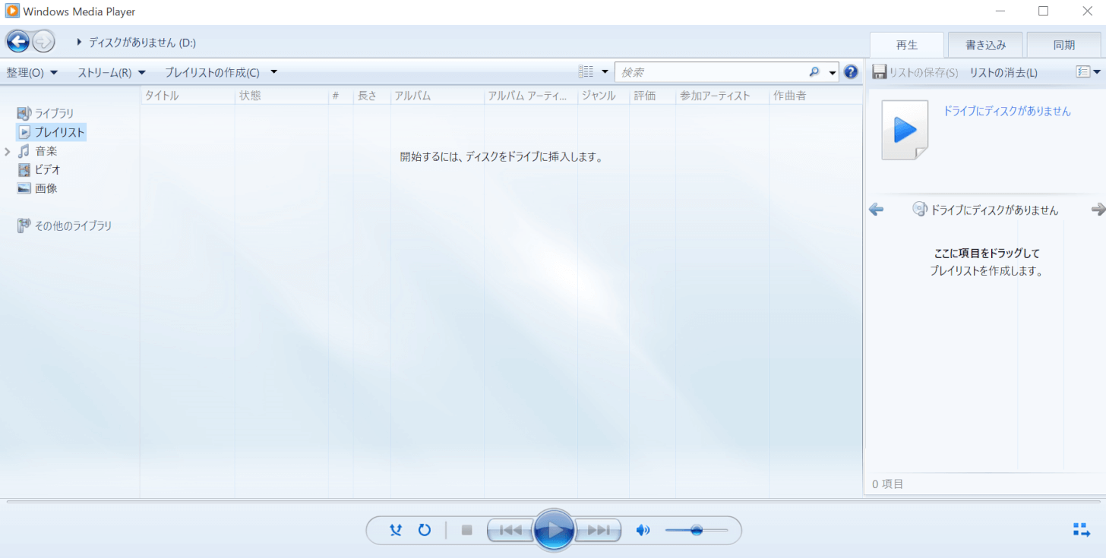Click the ジャンル column header
1106x558 pixels.
[603, 96]
